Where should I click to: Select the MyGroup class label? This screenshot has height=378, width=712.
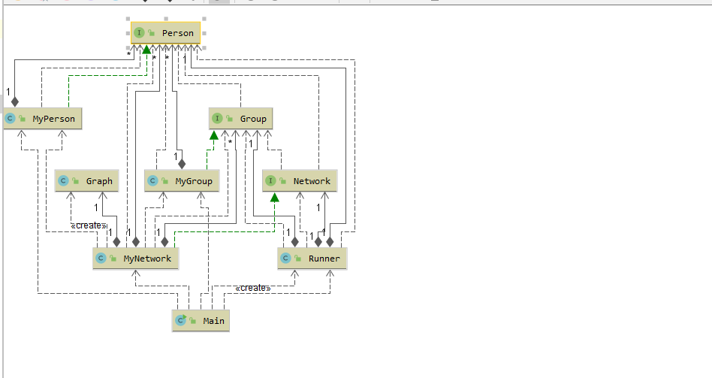point(194,181)
